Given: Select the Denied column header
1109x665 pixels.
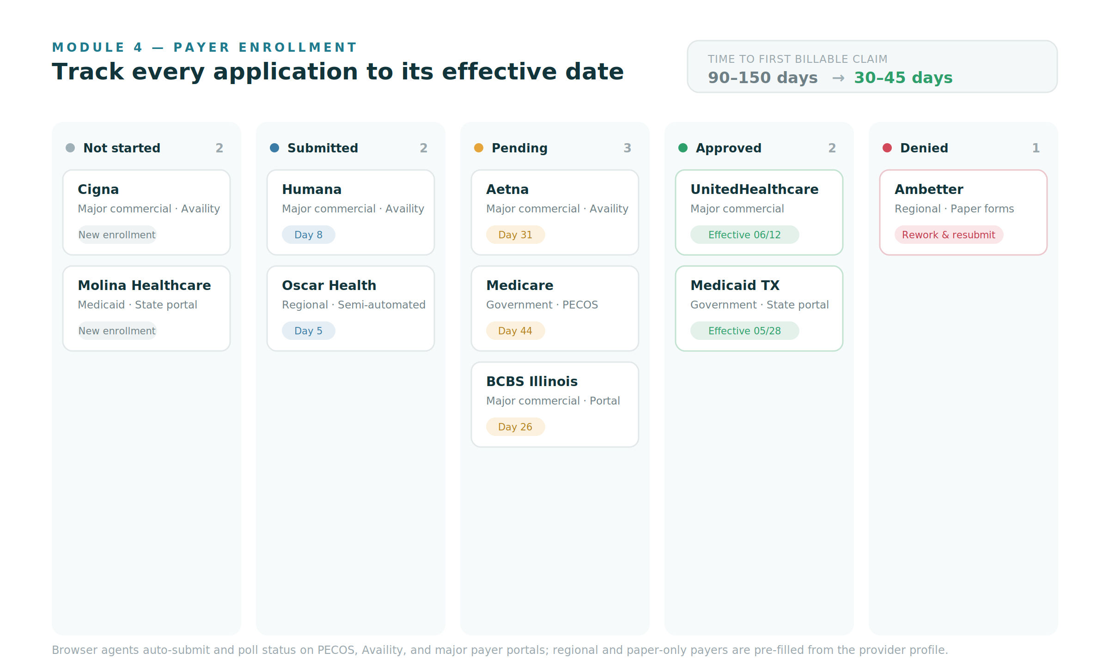Looking at the screenshot, I should [x=924, y=148].
